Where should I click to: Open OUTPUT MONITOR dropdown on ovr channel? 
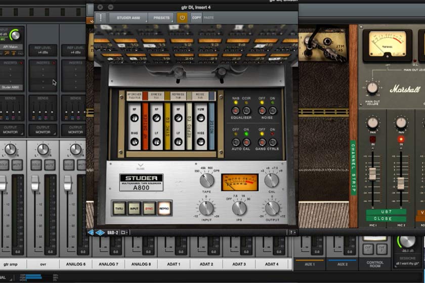pyautogui.click(x=43, y=130)
